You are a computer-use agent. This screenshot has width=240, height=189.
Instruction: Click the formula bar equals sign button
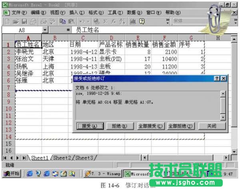(68, 30)
